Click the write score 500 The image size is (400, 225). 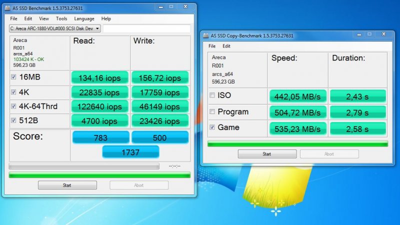point(160,137)
